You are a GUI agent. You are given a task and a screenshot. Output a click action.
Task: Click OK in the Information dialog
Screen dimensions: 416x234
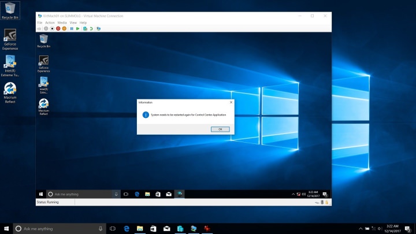[x=220, y=129]
